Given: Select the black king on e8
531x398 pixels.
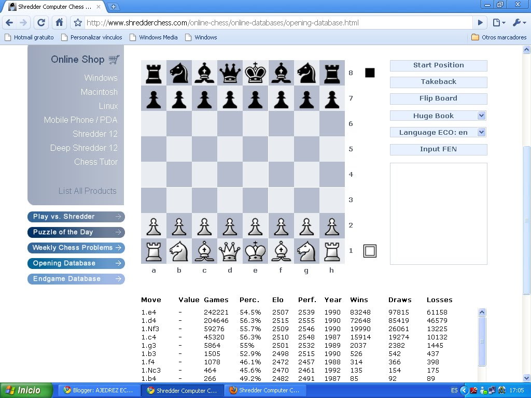Looking at the screenshot, I should point(255,73).
